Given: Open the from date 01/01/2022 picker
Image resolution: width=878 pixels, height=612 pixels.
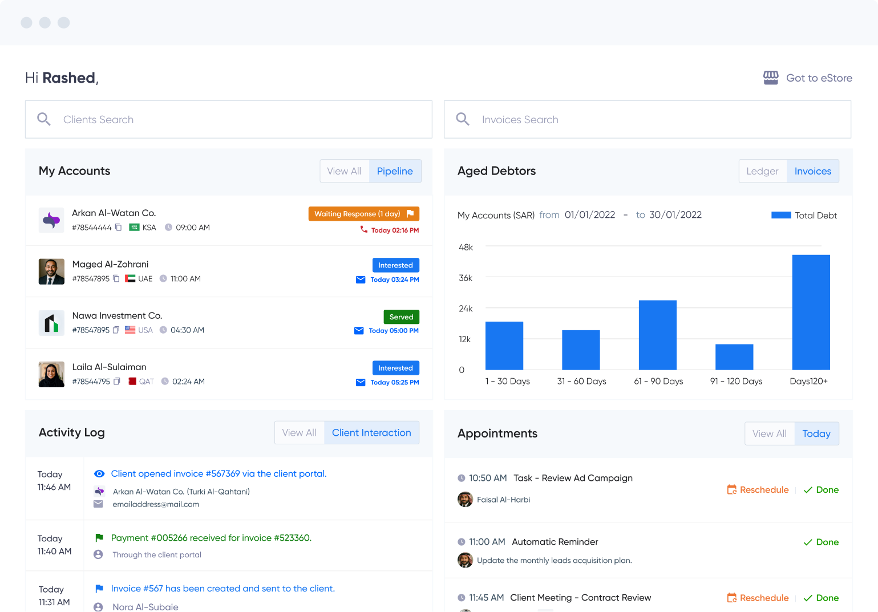Looking at the screenshot, I should (589, 215).
